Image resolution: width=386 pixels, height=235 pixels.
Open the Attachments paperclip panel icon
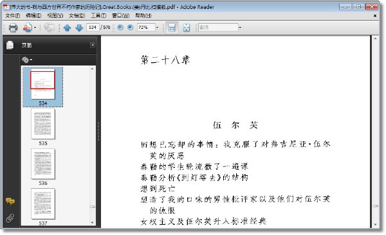point(10,218)
